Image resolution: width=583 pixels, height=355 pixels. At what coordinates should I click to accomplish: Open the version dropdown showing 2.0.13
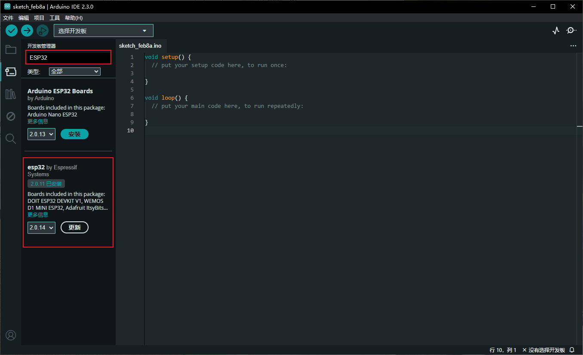pos(41,134)
